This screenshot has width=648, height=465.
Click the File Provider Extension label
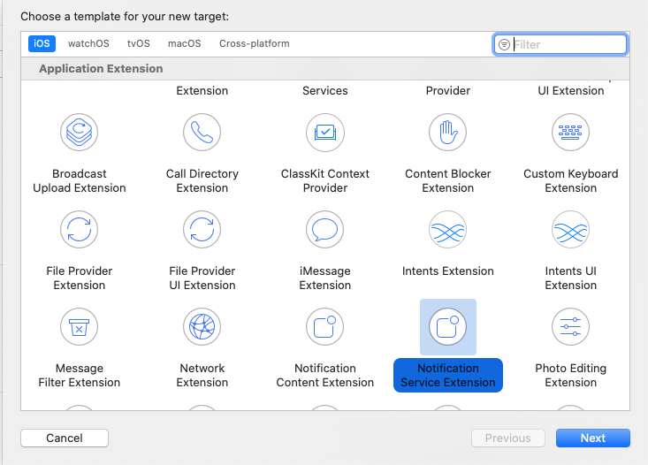80,278
